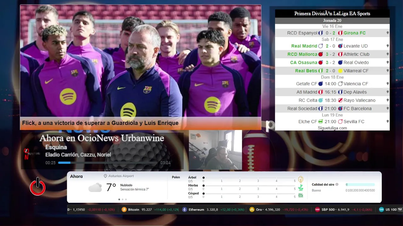Click artist line Eladio Carrión, Cazzu, Noriel
403x226 pixels.
tap(78, 155)
